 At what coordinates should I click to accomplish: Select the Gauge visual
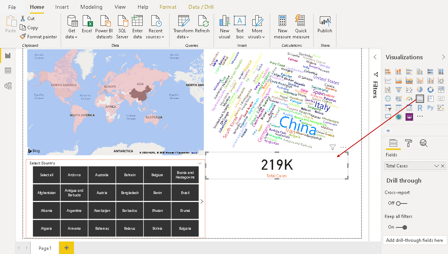coord(409,99)
